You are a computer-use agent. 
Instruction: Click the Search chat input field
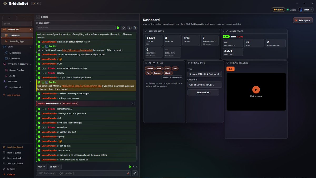(x=76, y=27)
